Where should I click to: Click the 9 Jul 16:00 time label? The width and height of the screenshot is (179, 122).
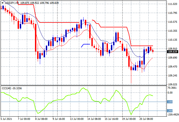tap(59, 119)
